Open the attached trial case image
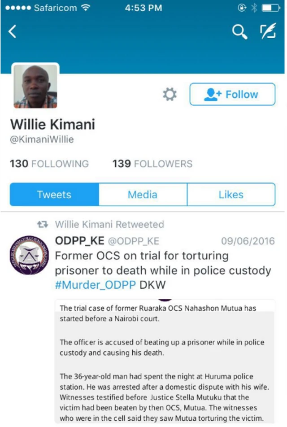 [165, 362]
